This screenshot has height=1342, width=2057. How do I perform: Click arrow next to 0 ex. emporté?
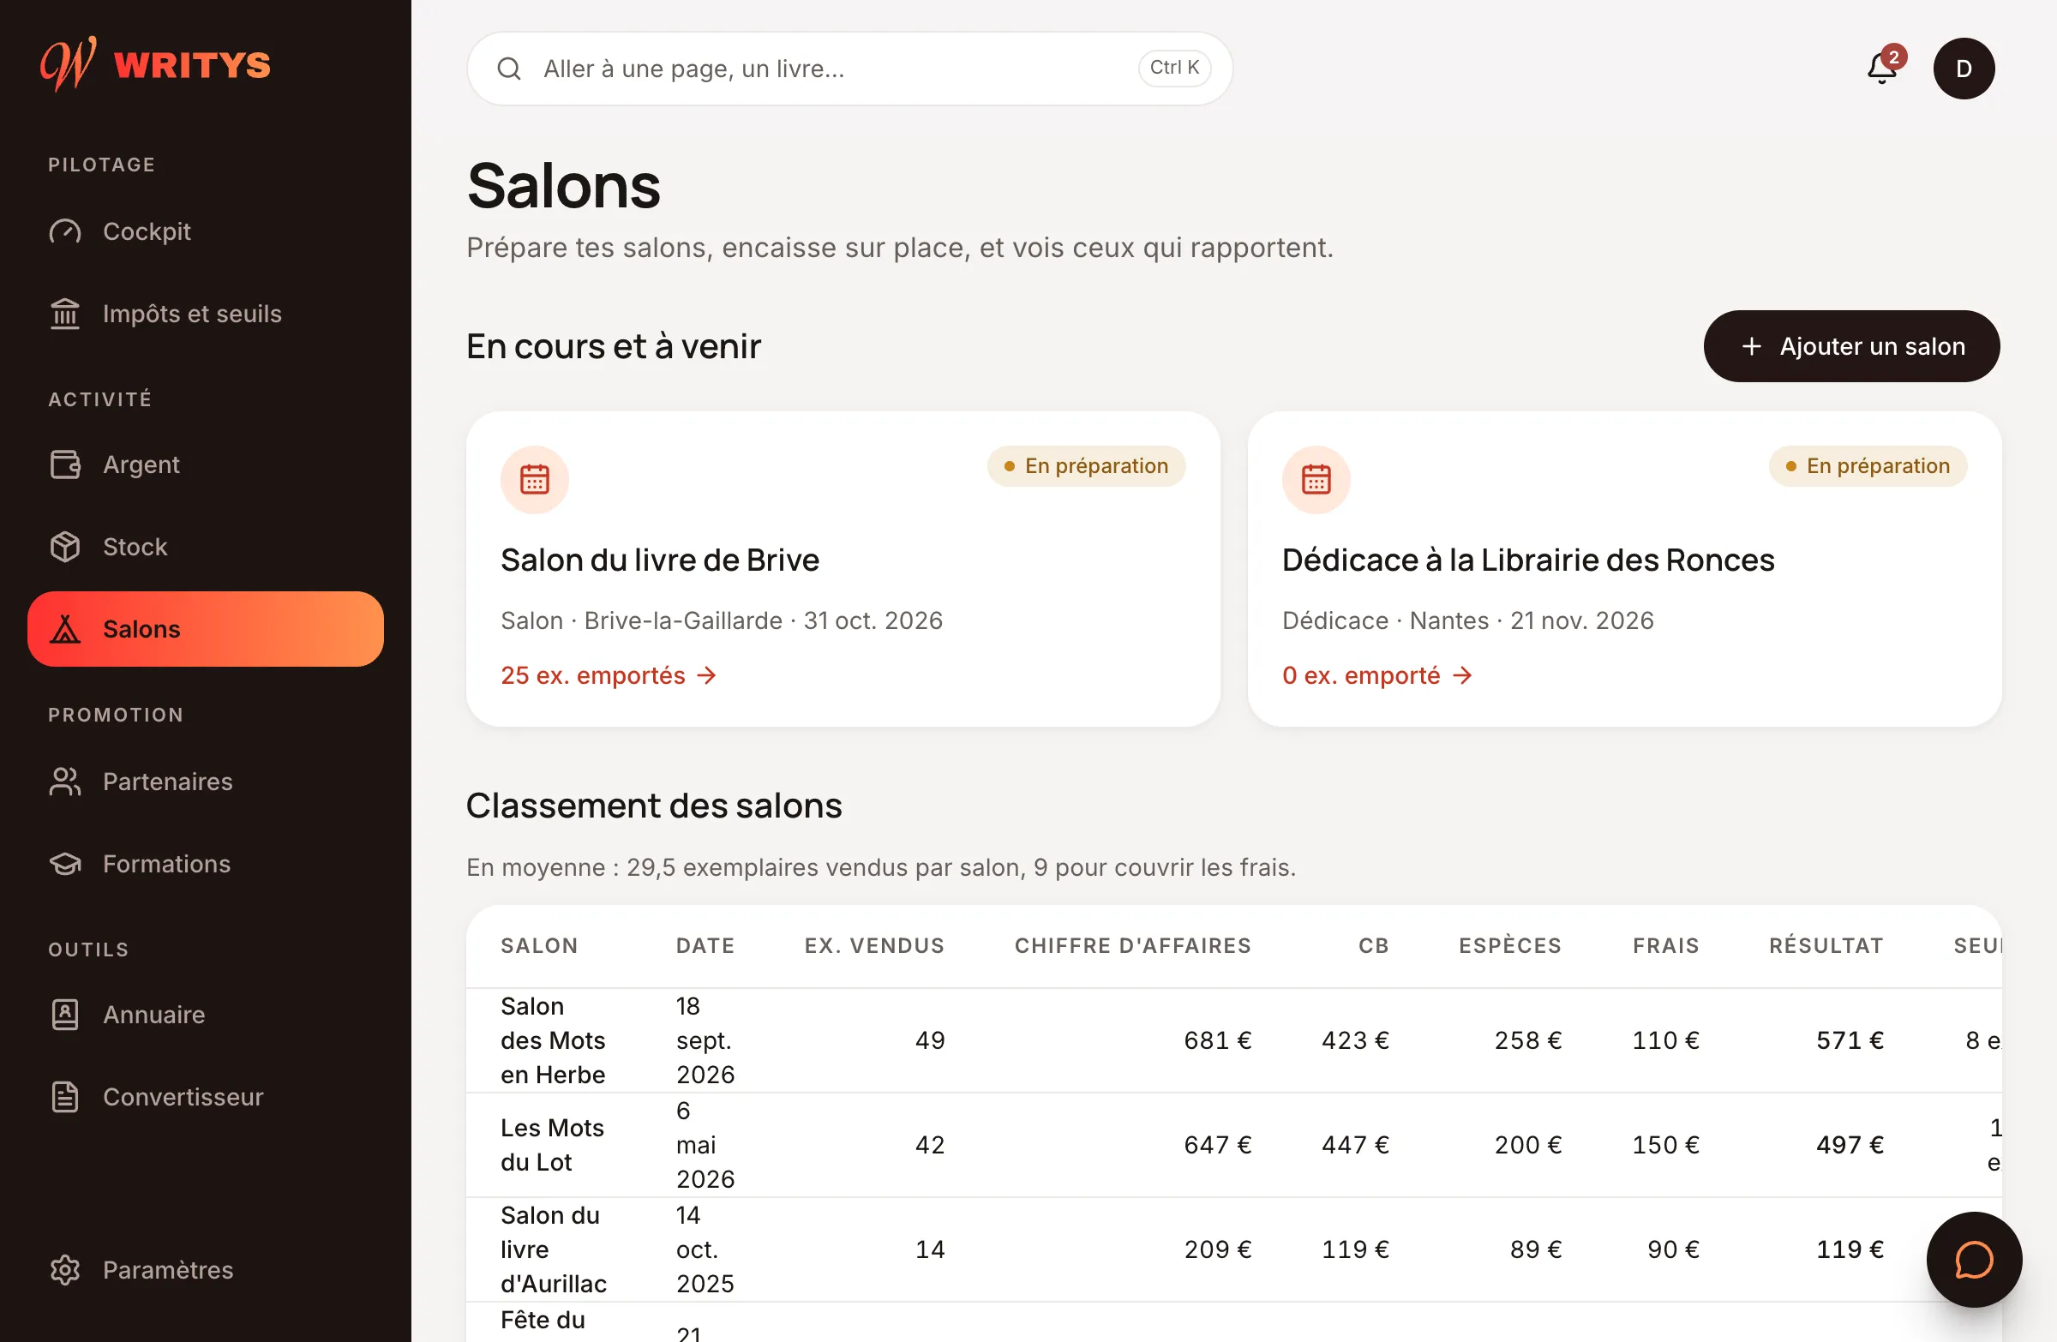pos(1462,675)
